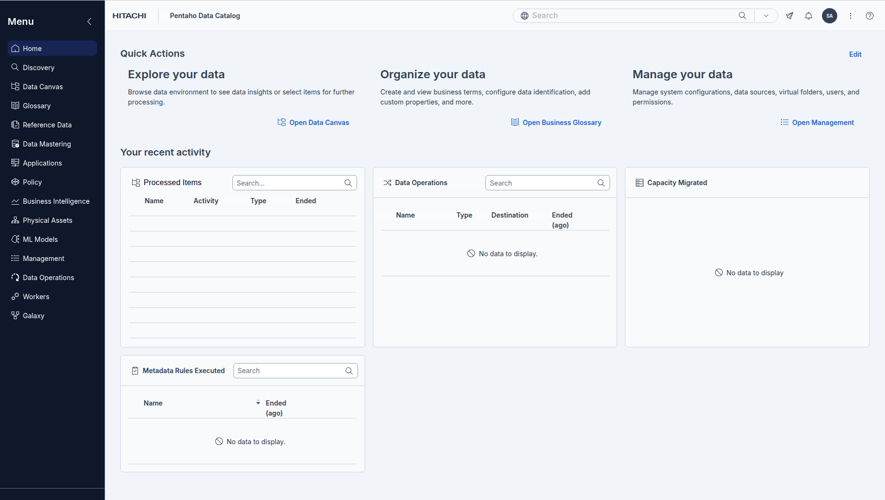The height and width of the screenshot is (500, 885).
Task: Expand the search options dropdown arrow
Action: point(766,16)
